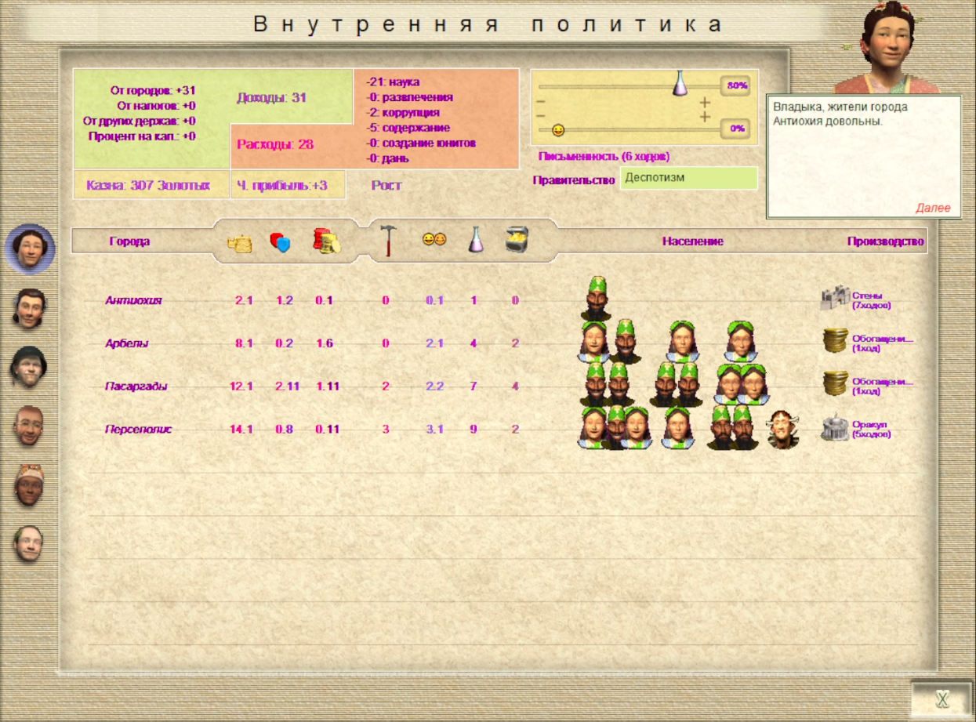Screen dimensions: 976x722
Task: Click the 'От других держав: +0' line
Action: pyautogui.click(x=140, y=121)
